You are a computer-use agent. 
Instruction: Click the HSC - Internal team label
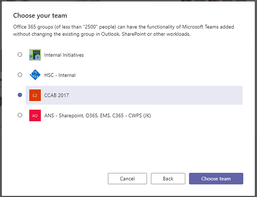60,75
